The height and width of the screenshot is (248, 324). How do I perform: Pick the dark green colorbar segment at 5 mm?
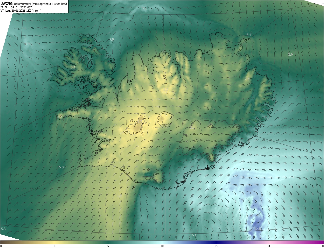108,242
